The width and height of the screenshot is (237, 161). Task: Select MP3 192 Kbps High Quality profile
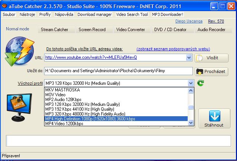(116, 109)
